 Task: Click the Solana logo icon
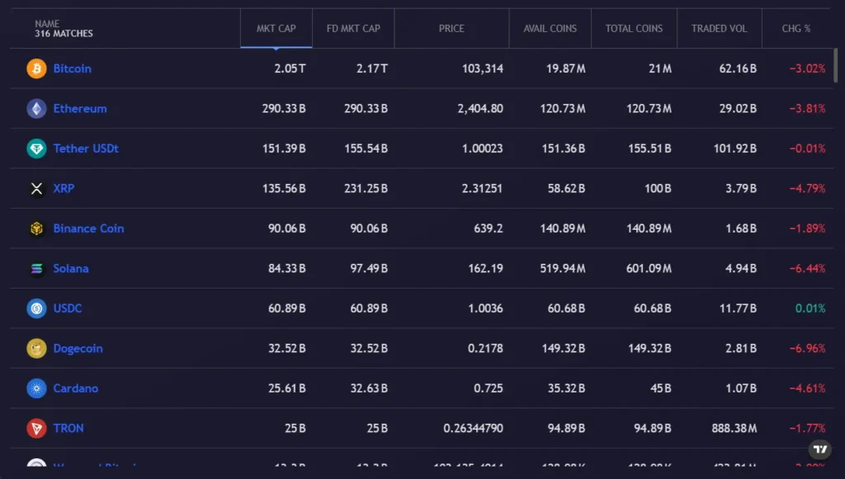tap(36, 269)
